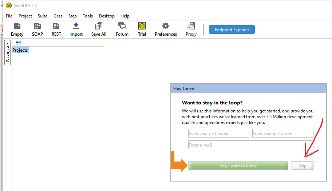The height and width of the screenshot is (191, 332).
Task: Save all projects with Save All
Action: [99, 29]
